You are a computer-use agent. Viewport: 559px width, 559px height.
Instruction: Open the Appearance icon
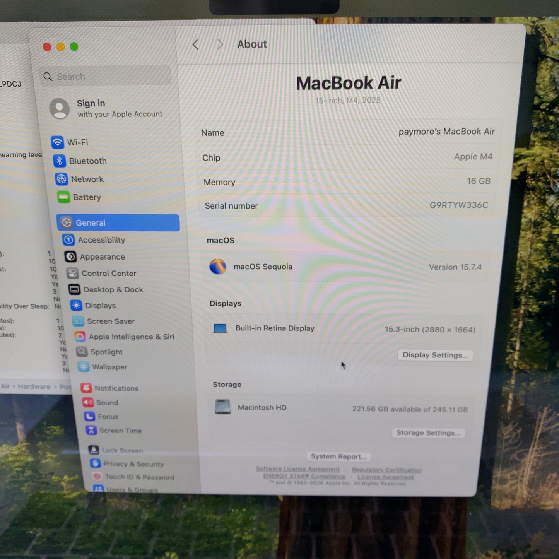[70, 256]
